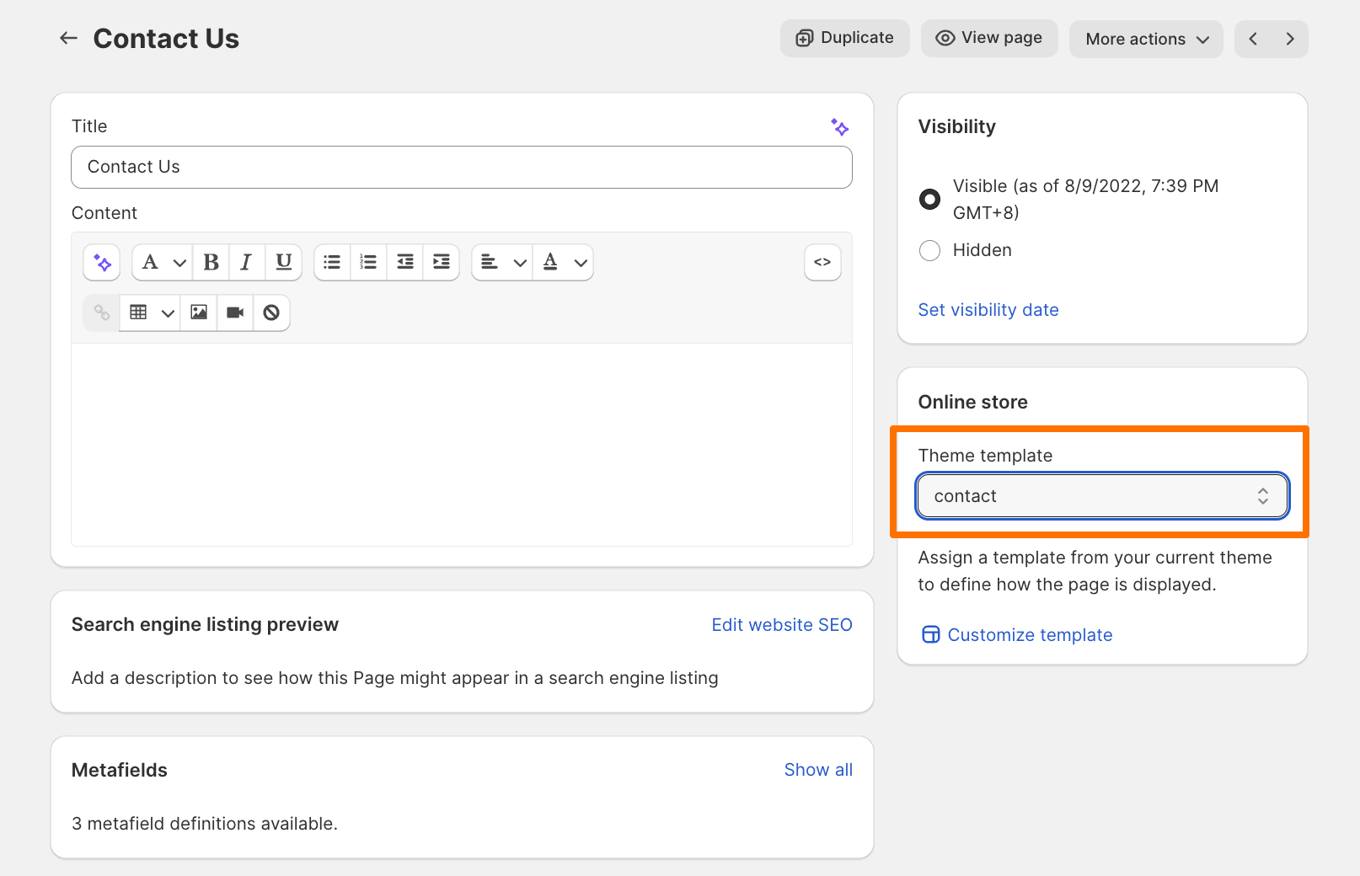Image resolution: width=1360 pixels, height=876 pixels.
Task: Click into the Title input field
Action: coord(461,167)
